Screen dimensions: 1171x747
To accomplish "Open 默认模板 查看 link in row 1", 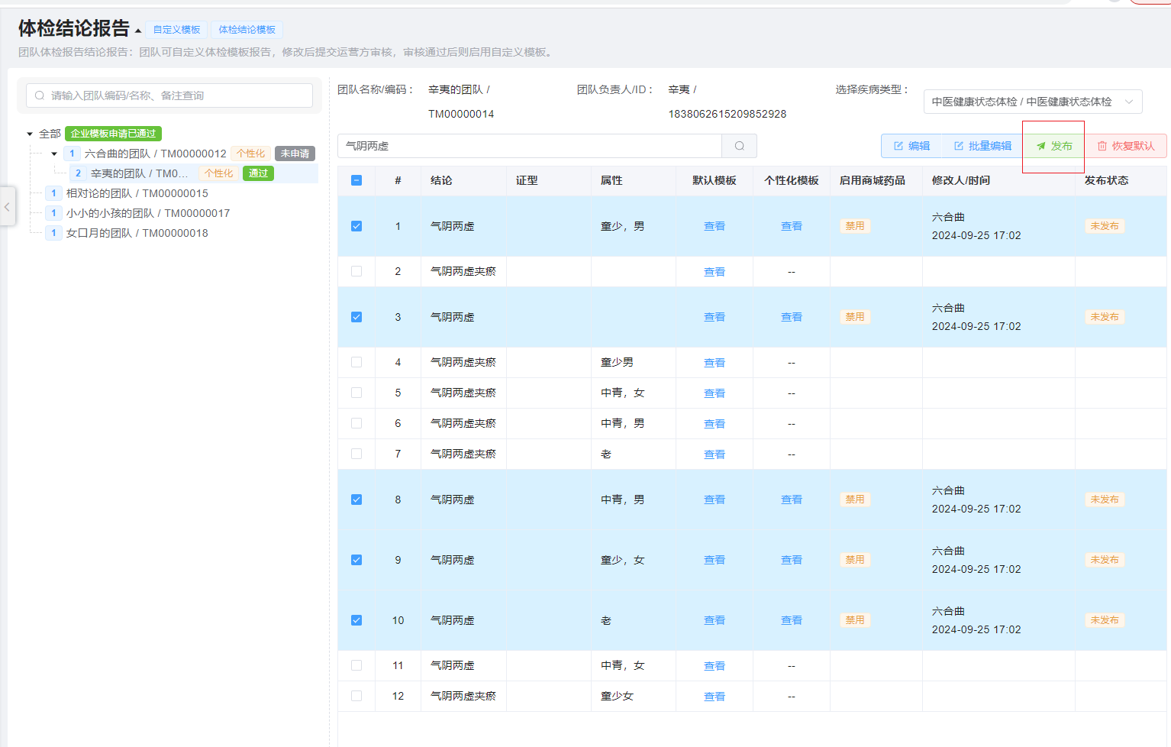I will click(x=715, y=226).
